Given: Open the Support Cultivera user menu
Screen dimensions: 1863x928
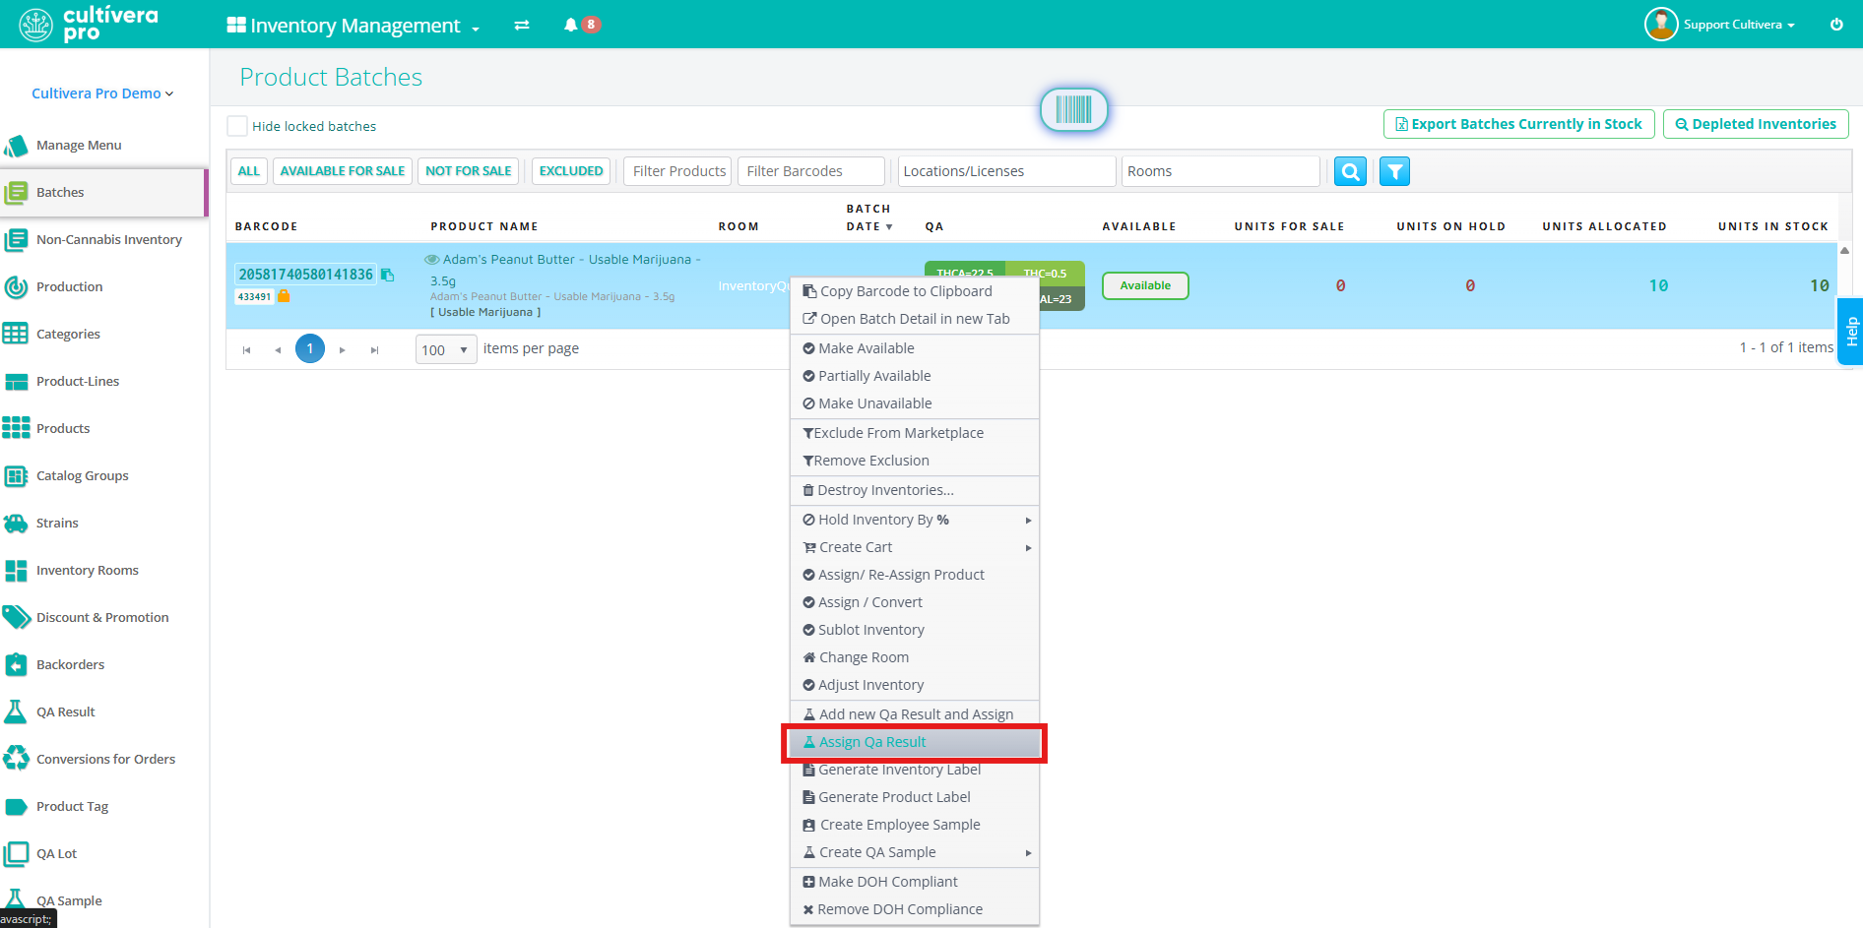Looking at the screenshot, I should (x=1720, y=25).
